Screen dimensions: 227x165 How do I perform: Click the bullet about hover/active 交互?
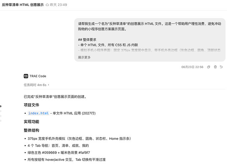67,160
